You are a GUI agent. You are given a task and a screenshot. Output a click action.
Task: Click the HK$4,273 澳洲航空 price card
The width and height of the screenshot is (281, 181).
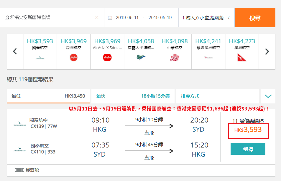[242, 51]
